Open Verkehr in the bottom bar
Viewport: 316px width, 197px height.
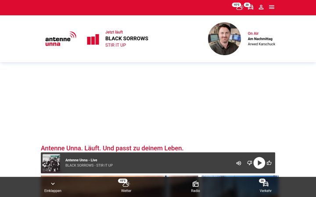point(266,186)
